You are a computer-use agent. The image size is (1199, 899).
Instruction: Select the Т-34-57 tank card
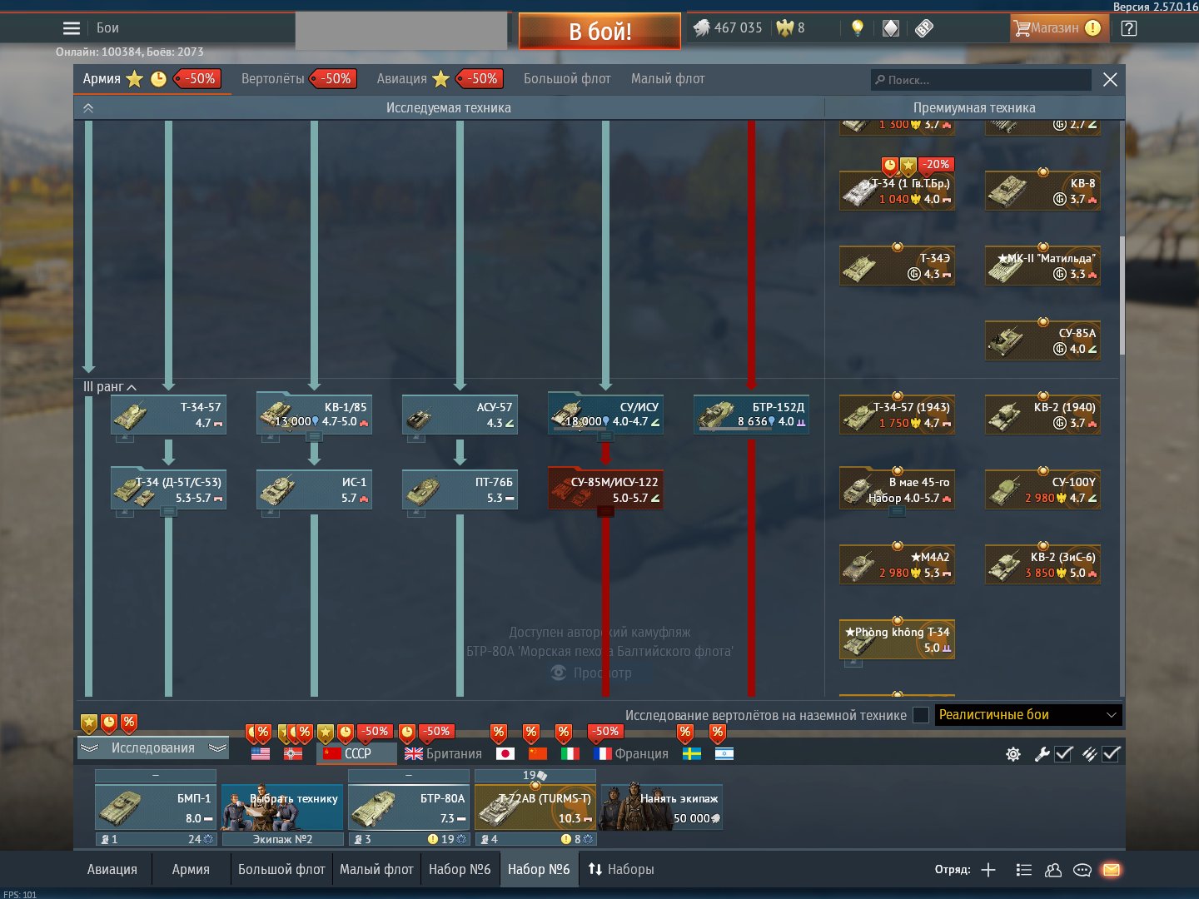click(x=169, y=415)
